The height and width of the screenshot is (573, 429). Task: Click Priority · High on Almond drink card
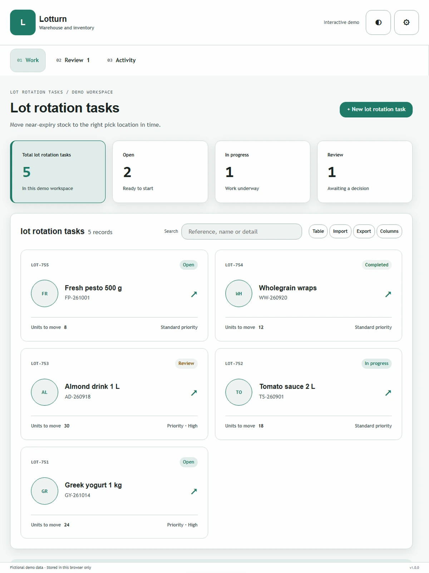tap(182, 426)
